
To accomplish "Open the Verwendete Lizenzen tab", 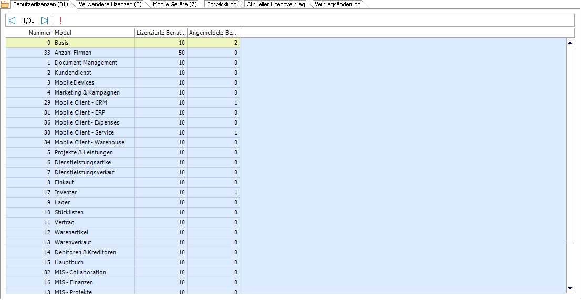I will pos(110,5).
